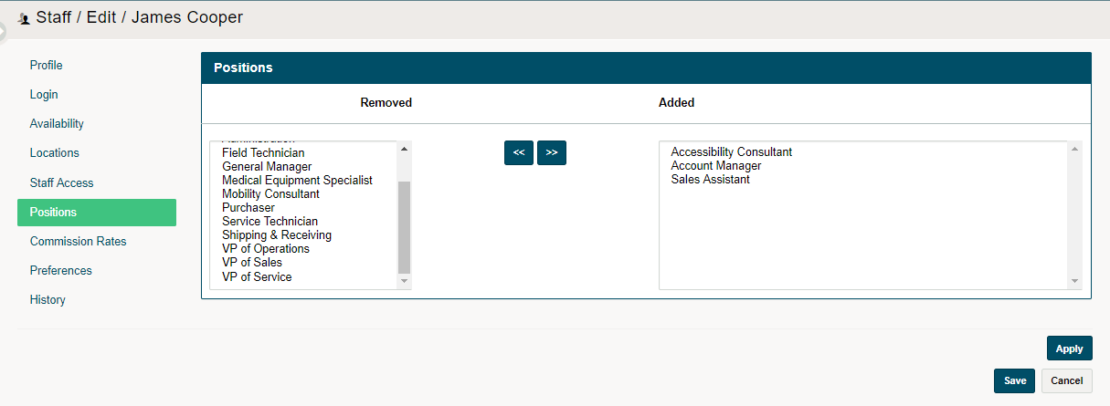
Task: Click the Removed list scroll-up arrow
Action: pyautogui.click(x=405, y=149)
